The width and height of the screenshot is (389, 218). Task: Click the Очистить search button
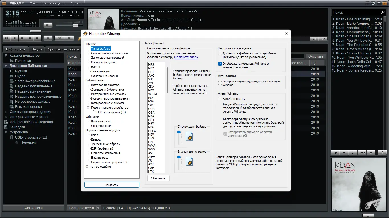(x=316, y=56)
